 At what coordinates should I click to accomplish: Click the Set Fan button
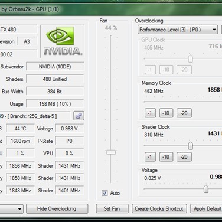(112, 209)
